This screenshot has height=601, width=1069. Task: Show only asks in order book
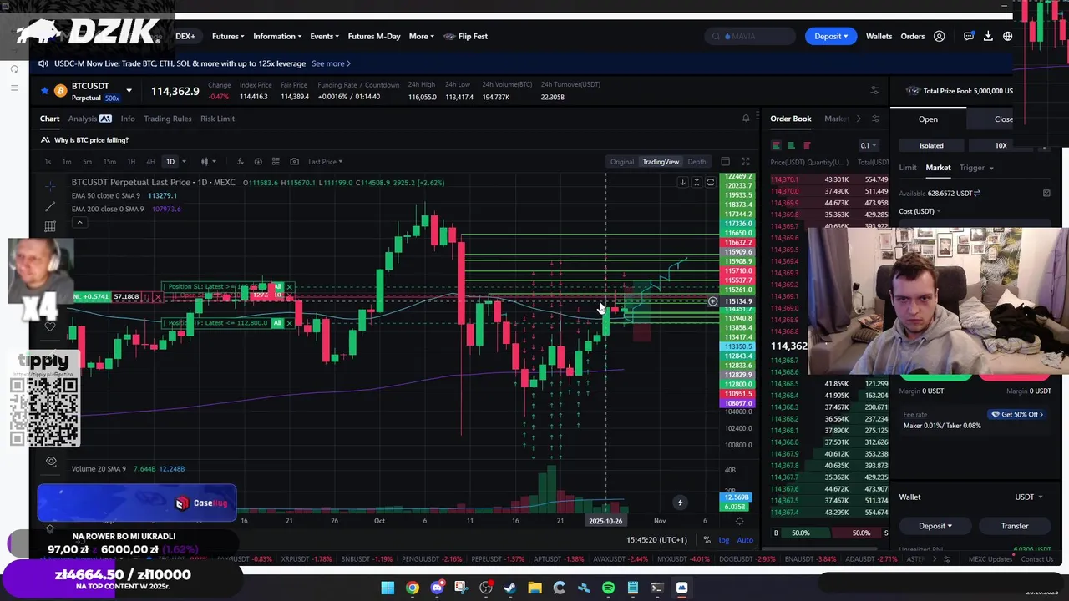pos(806,145)
